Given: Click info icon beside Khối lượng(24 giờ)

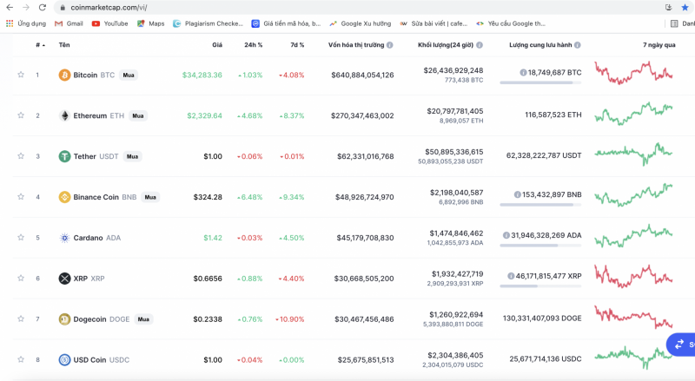Looking at the screenshot, I should [x=480, y=45].
